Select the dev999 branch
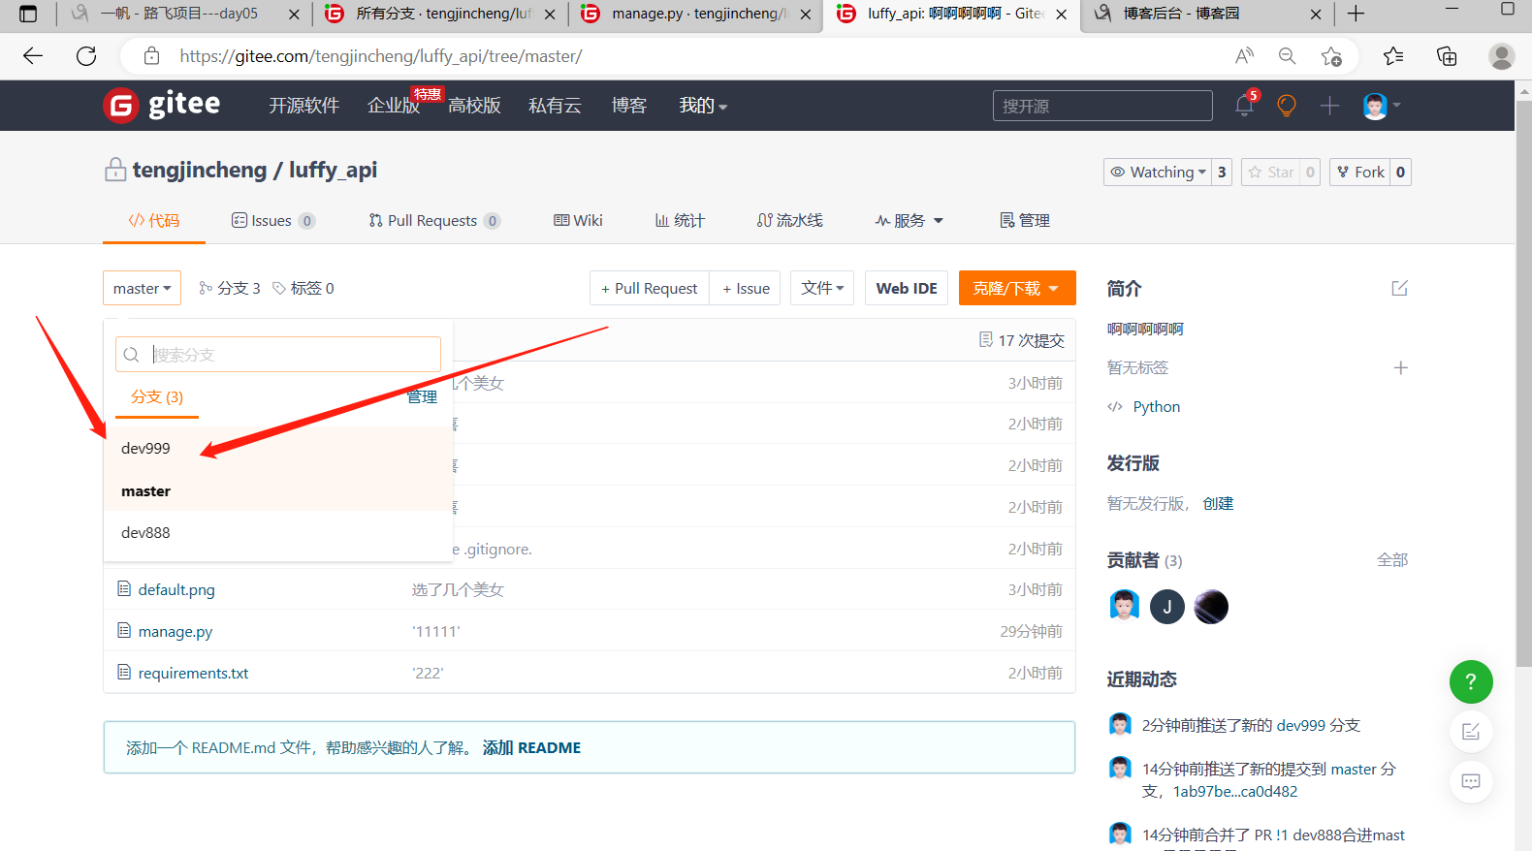The width and height of the screenshot is (1532, 851). 278,448
